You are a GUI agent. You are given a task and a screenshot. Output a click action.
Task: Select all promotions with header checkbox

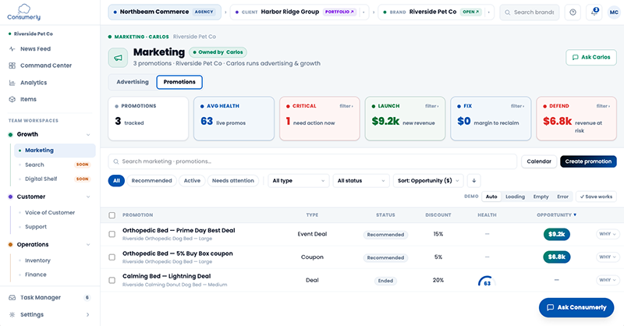pos(112,215)
